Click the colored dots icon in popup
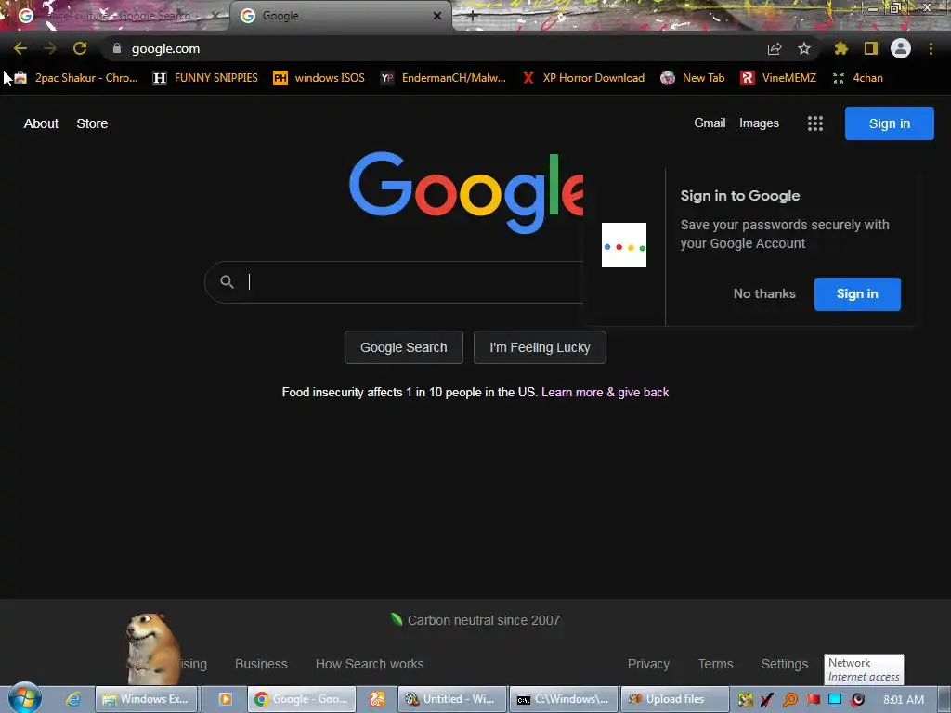951x713 pixels. 623,245
